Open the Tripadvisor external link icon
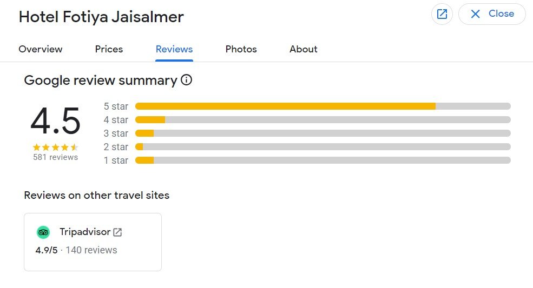 point(117,232)
